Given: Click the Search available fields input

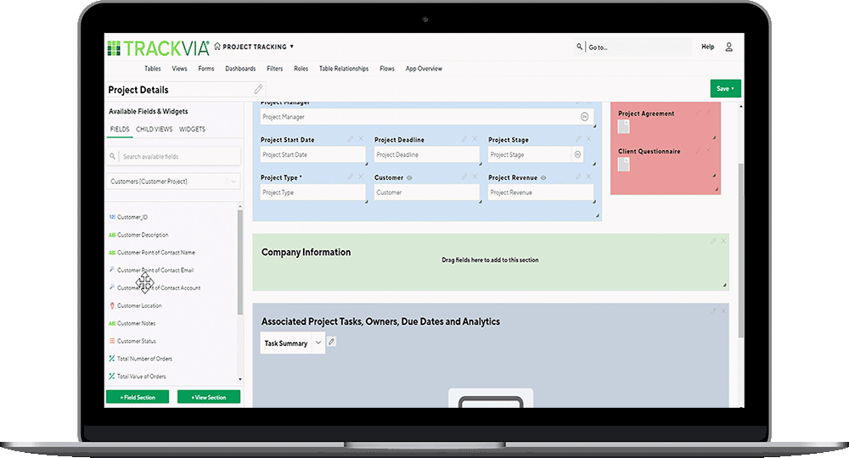Looking at the screenshot, I should pos(178,157).
